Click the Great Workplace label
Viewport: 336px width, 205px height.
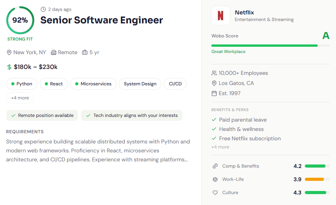point(228,51)
